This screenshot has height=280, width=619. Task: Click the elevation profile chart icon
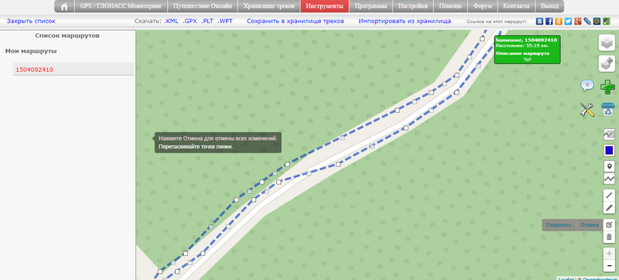click(609, 135)
